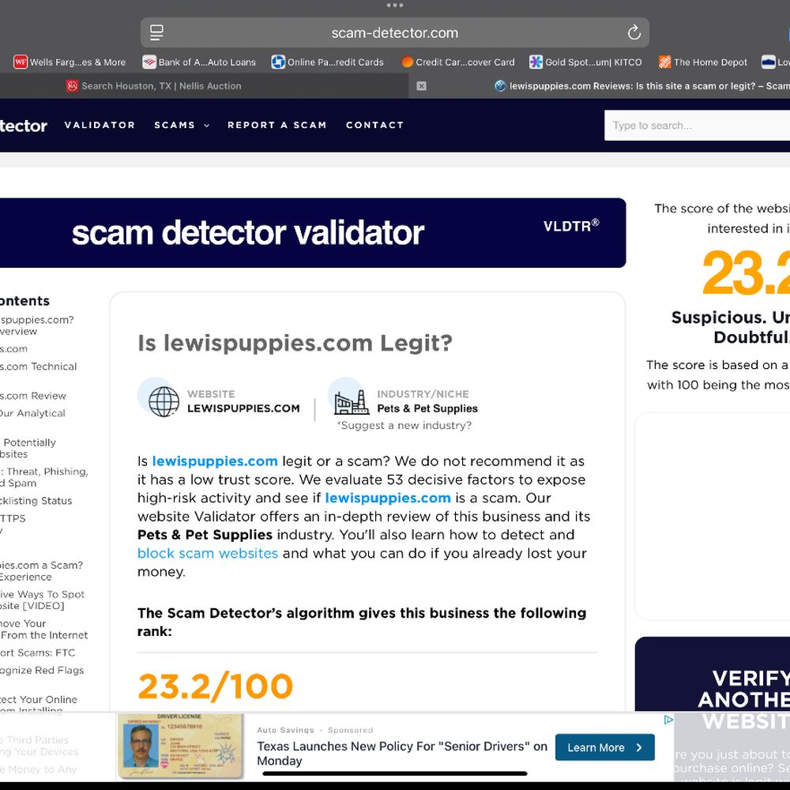Click the Learn More ad button
790x790 pixels.
pyautogui.click(x=604, y=747)
